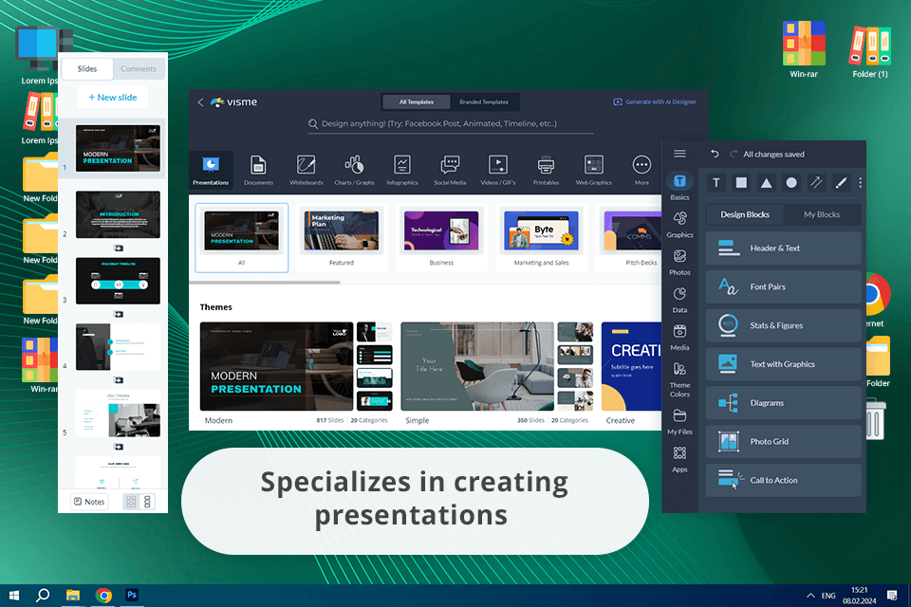Open the vertical dots more-tools menu
Viewport: 911px width, 607px height.
860,183
